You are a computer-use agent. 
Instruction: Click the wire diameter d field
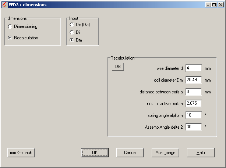pos(194,68)
